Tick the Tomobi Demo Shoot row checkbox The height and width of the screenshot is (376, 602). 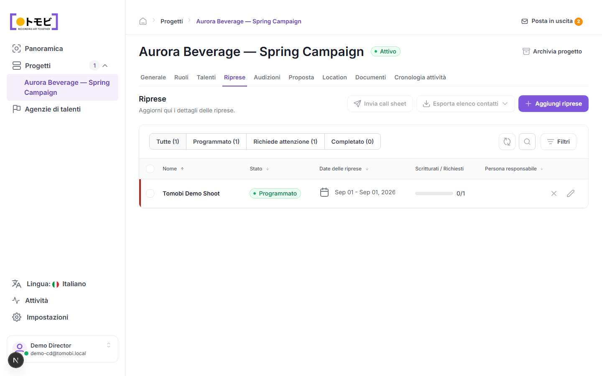point(150,193)
